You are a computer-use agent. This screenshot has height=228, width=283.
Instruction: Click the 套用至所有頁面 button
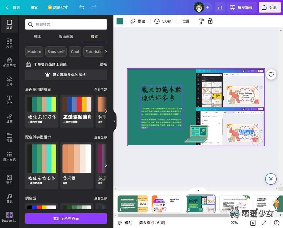coord(66,218)
